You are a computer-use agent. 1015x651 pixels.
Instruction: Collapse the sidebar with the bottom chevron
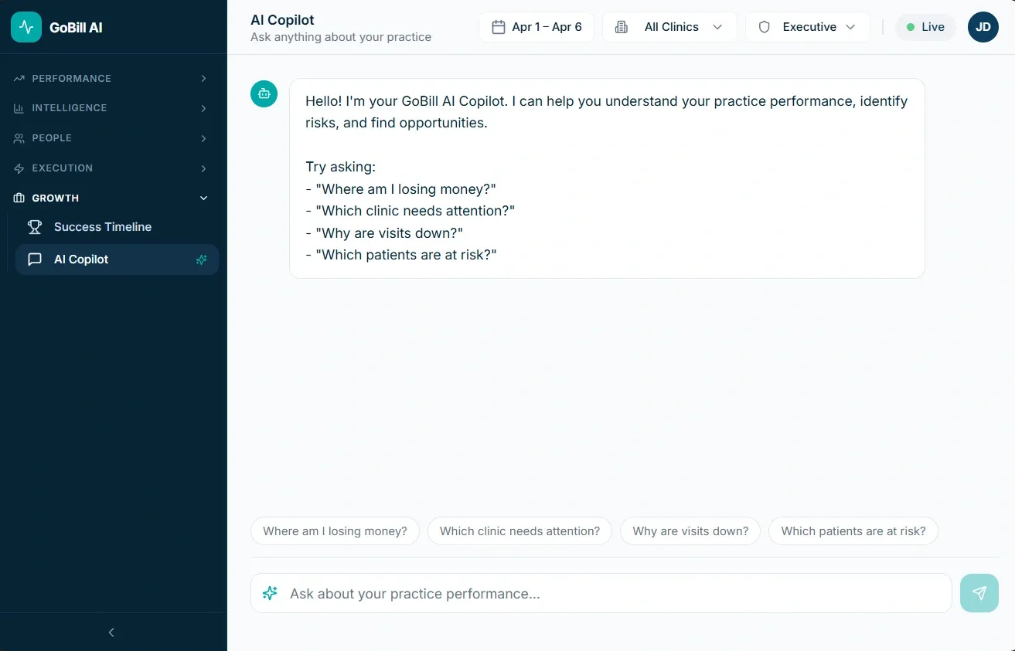(111, 632)
